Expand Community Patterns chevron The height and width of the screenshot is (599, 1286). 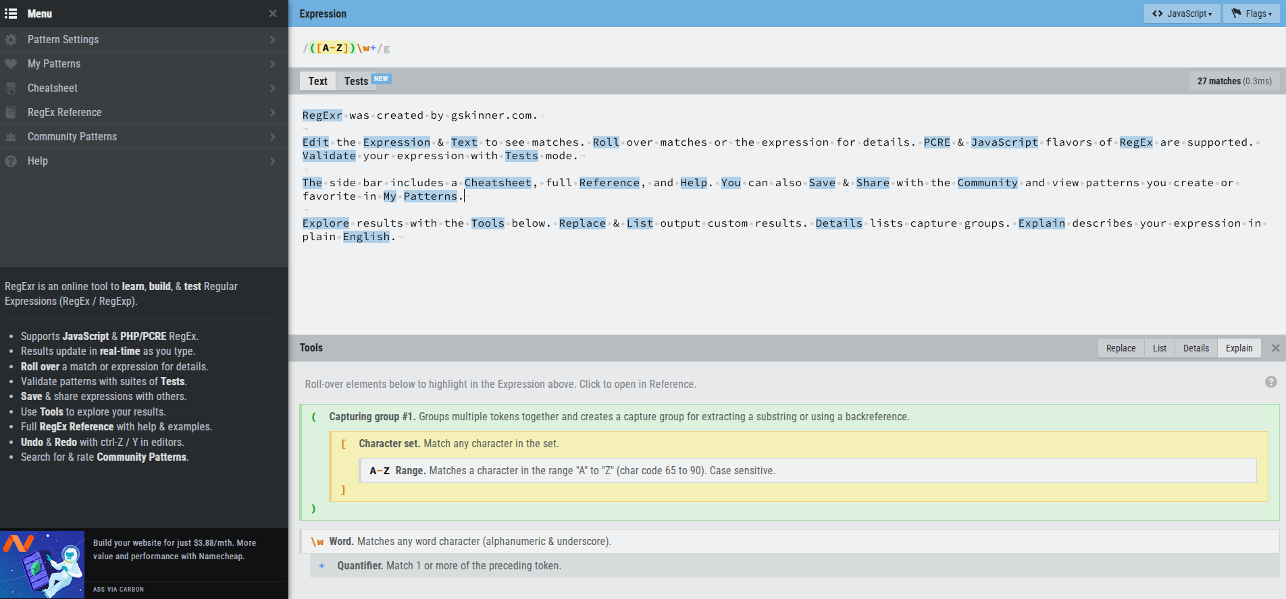click(x=273, y=137)
